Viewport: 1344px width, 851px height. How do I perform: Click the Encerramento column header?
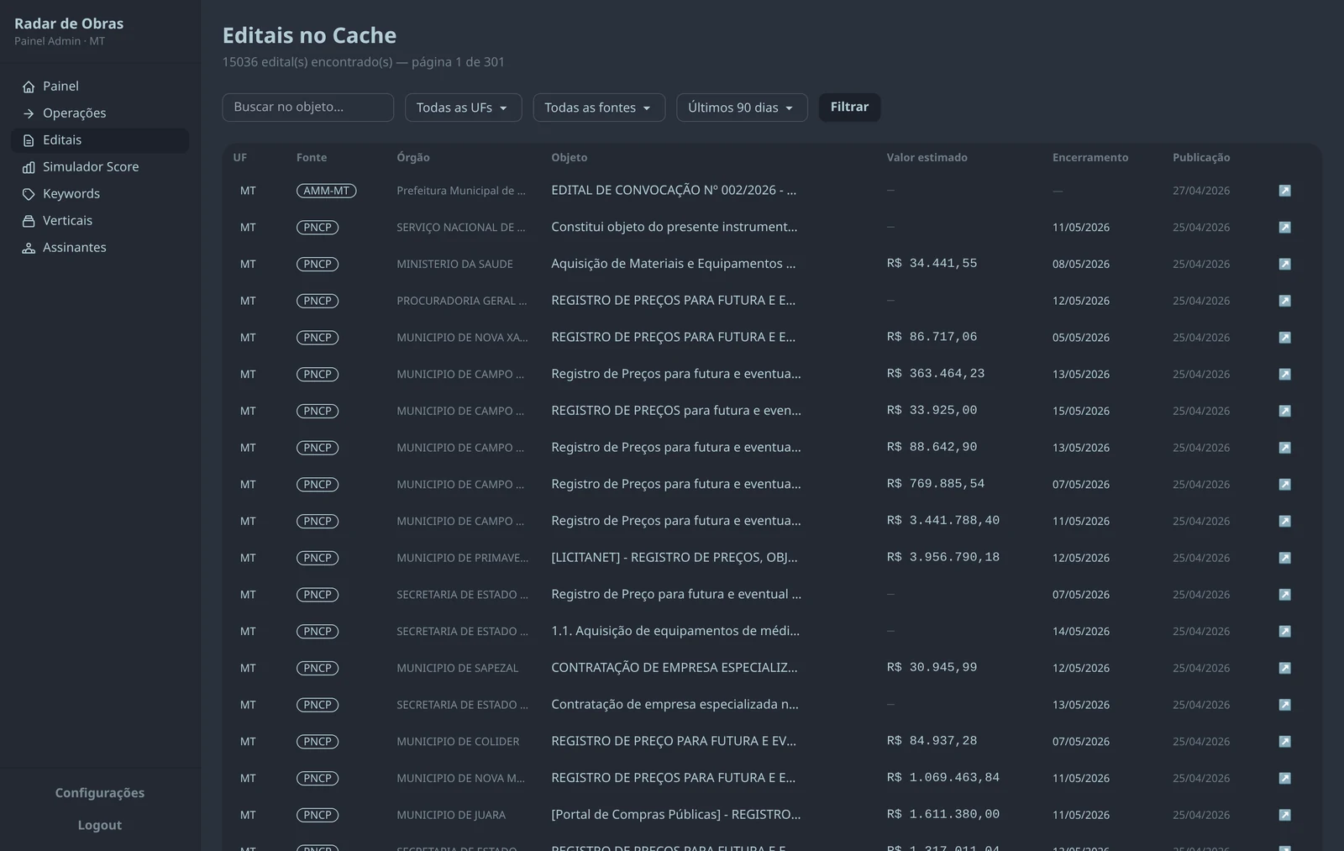point(1090,158)
